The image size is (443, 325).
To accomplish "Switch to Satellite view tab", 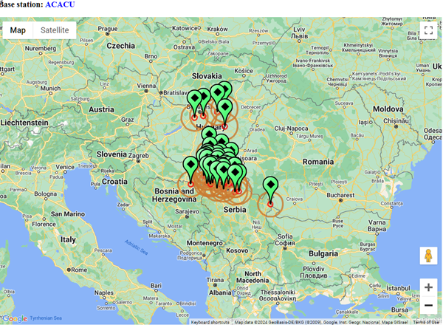I will click(x=55, y=30).
